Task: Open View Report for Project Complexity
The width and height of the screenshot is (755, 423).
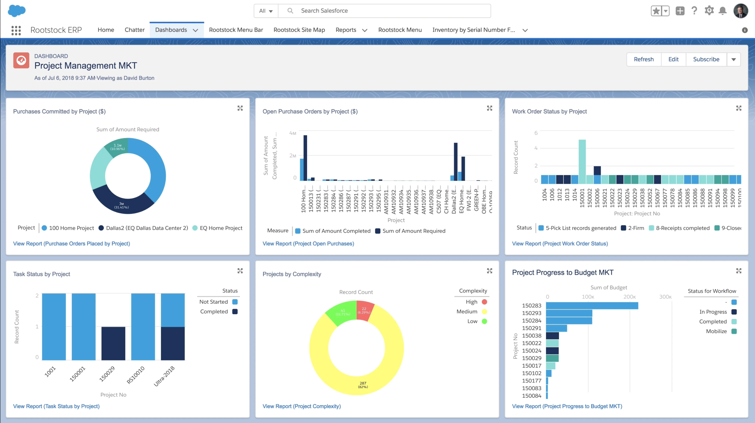Action: click(x=301, y=406)
